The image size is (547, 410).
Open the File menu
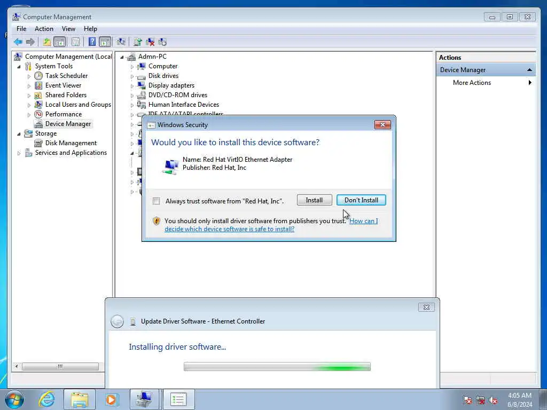[x=21, y=29]
